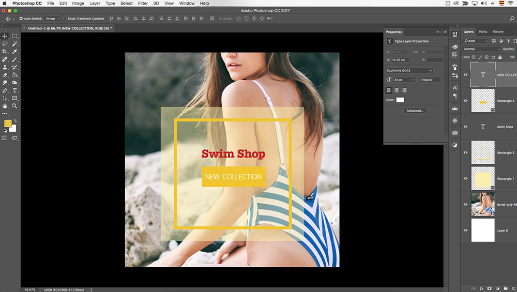
Task: Hide the Rectangle 2 layer
Action: (x=466, y=152)
